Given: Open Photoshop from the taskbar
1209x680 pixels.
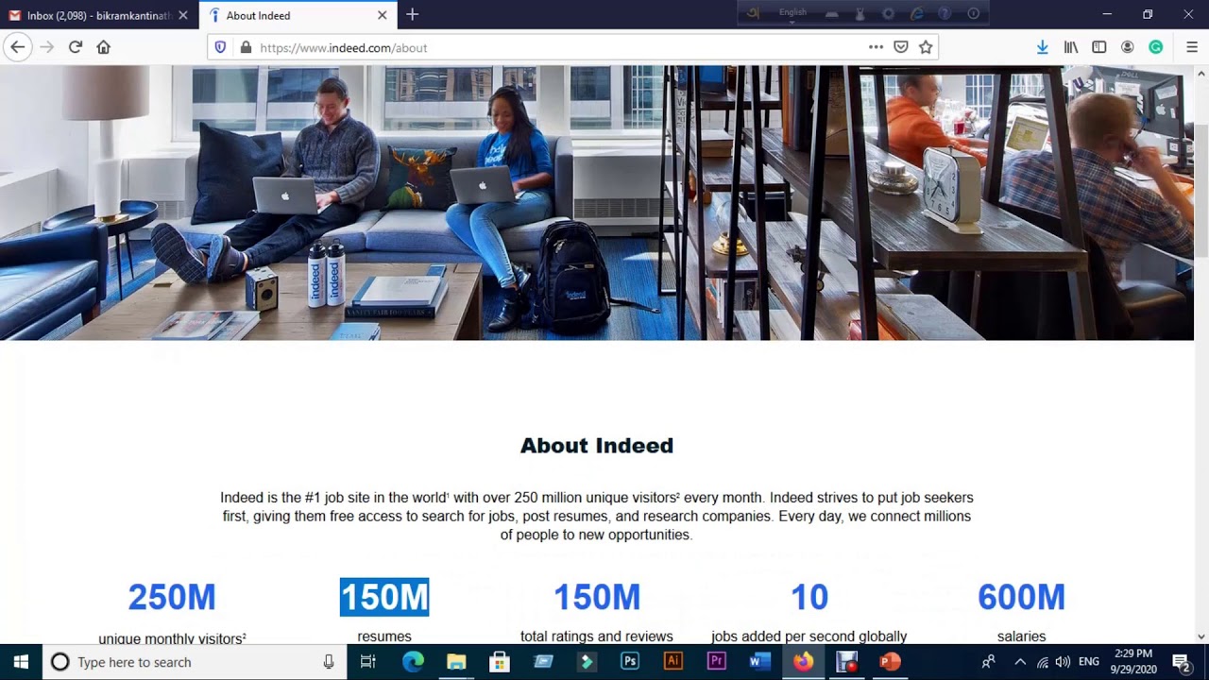Looking at the screenshot, I should tap(630, 662).
